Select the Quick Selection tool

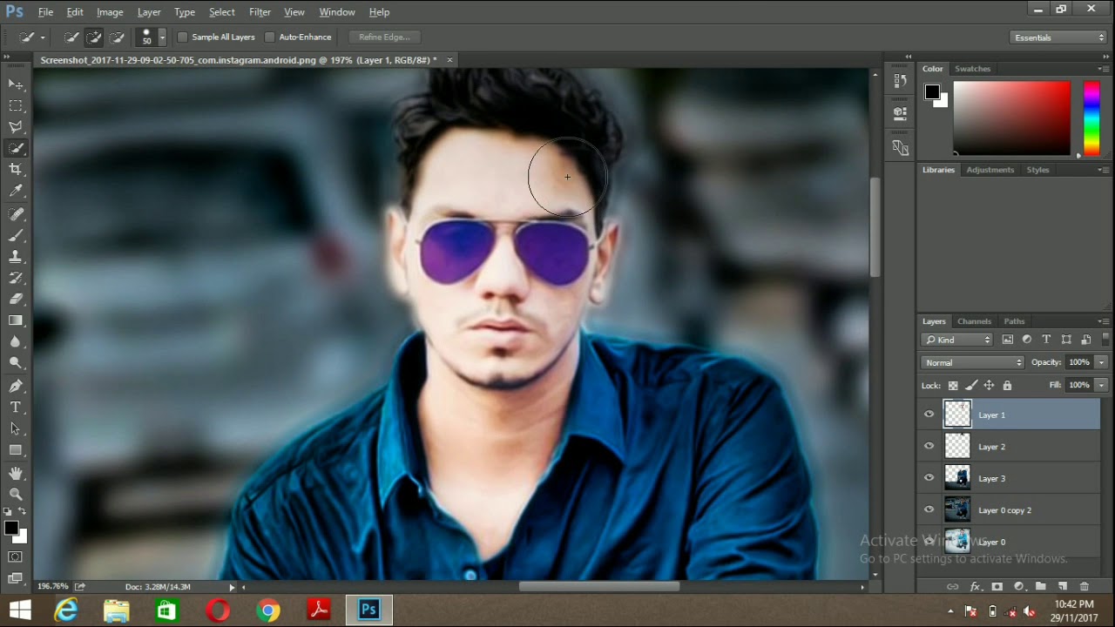(16, 148)
